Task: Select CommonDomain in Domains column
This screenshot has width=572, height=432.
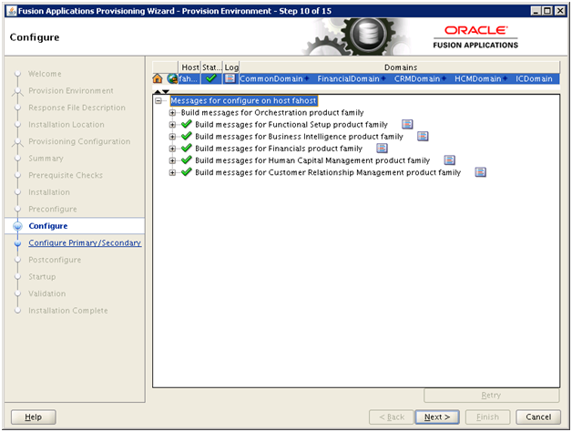Action: pyautogui.click(x=271, y=78)
